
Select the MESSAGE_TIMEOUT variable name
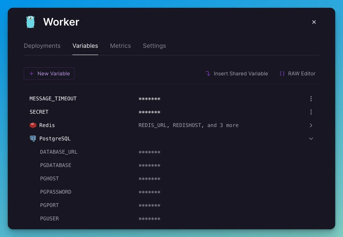click(53, 98)
